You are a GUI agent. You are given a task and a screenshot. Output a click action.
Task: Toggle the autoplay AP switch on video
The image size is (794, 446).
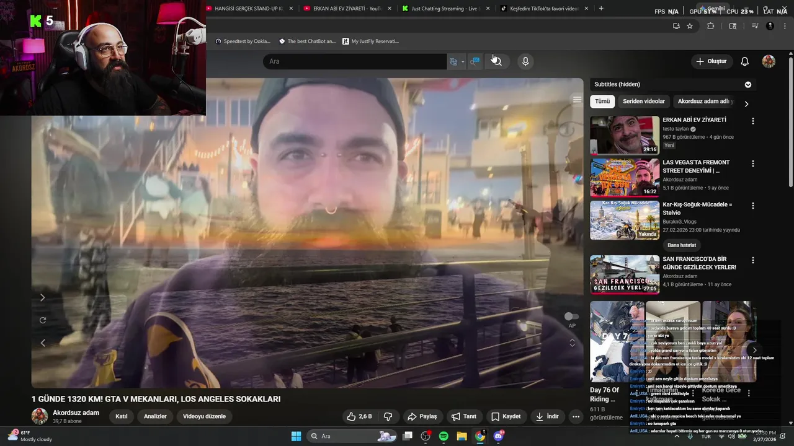point(571,317)
